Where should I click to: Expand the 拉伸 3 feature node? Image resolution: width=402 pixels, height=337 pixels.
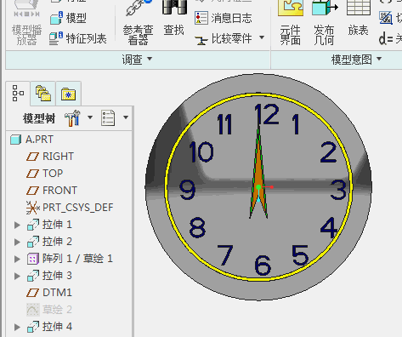pos(17,276)
